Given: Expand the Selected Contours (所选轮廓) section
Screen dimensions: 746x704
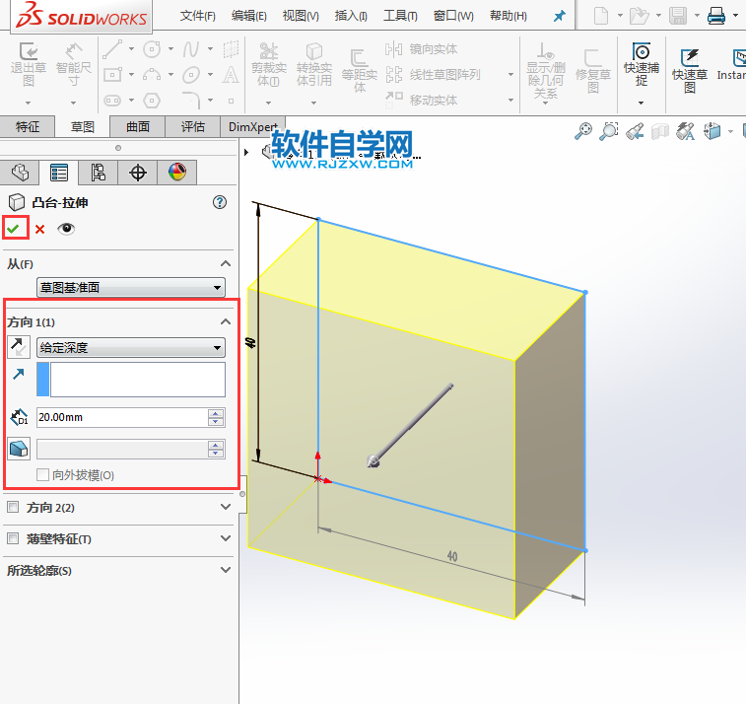Looking at the screenshot, I should (x=226, y=570).
